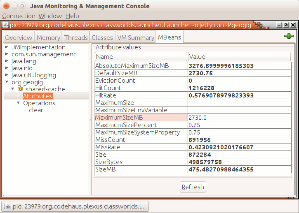The height and width of the screenshot is (213, 299).
Task: Open the Connection menu
Action: pos(19,16)
